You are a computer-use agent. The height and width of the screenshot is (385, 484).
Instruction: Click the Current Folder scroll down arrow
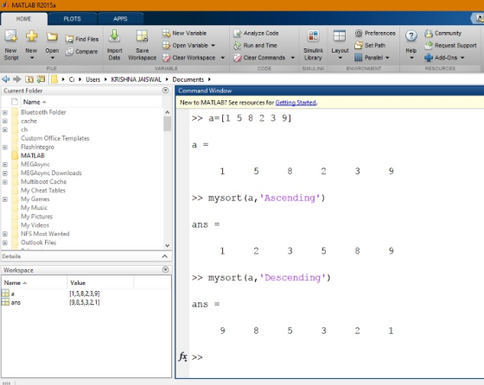pos(167,246)
